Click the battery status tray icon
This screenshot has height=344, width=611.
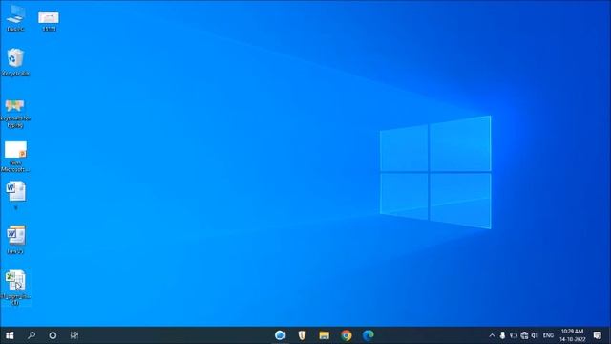tap(514, 335)
